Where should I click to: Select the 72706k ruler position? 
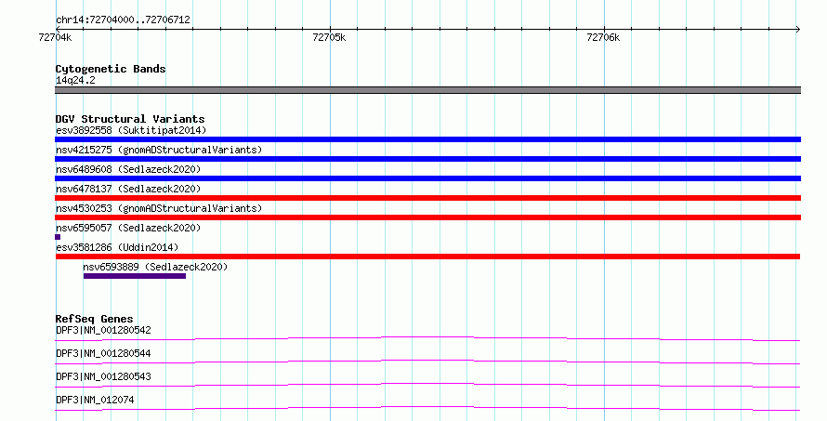pos(603,37)
